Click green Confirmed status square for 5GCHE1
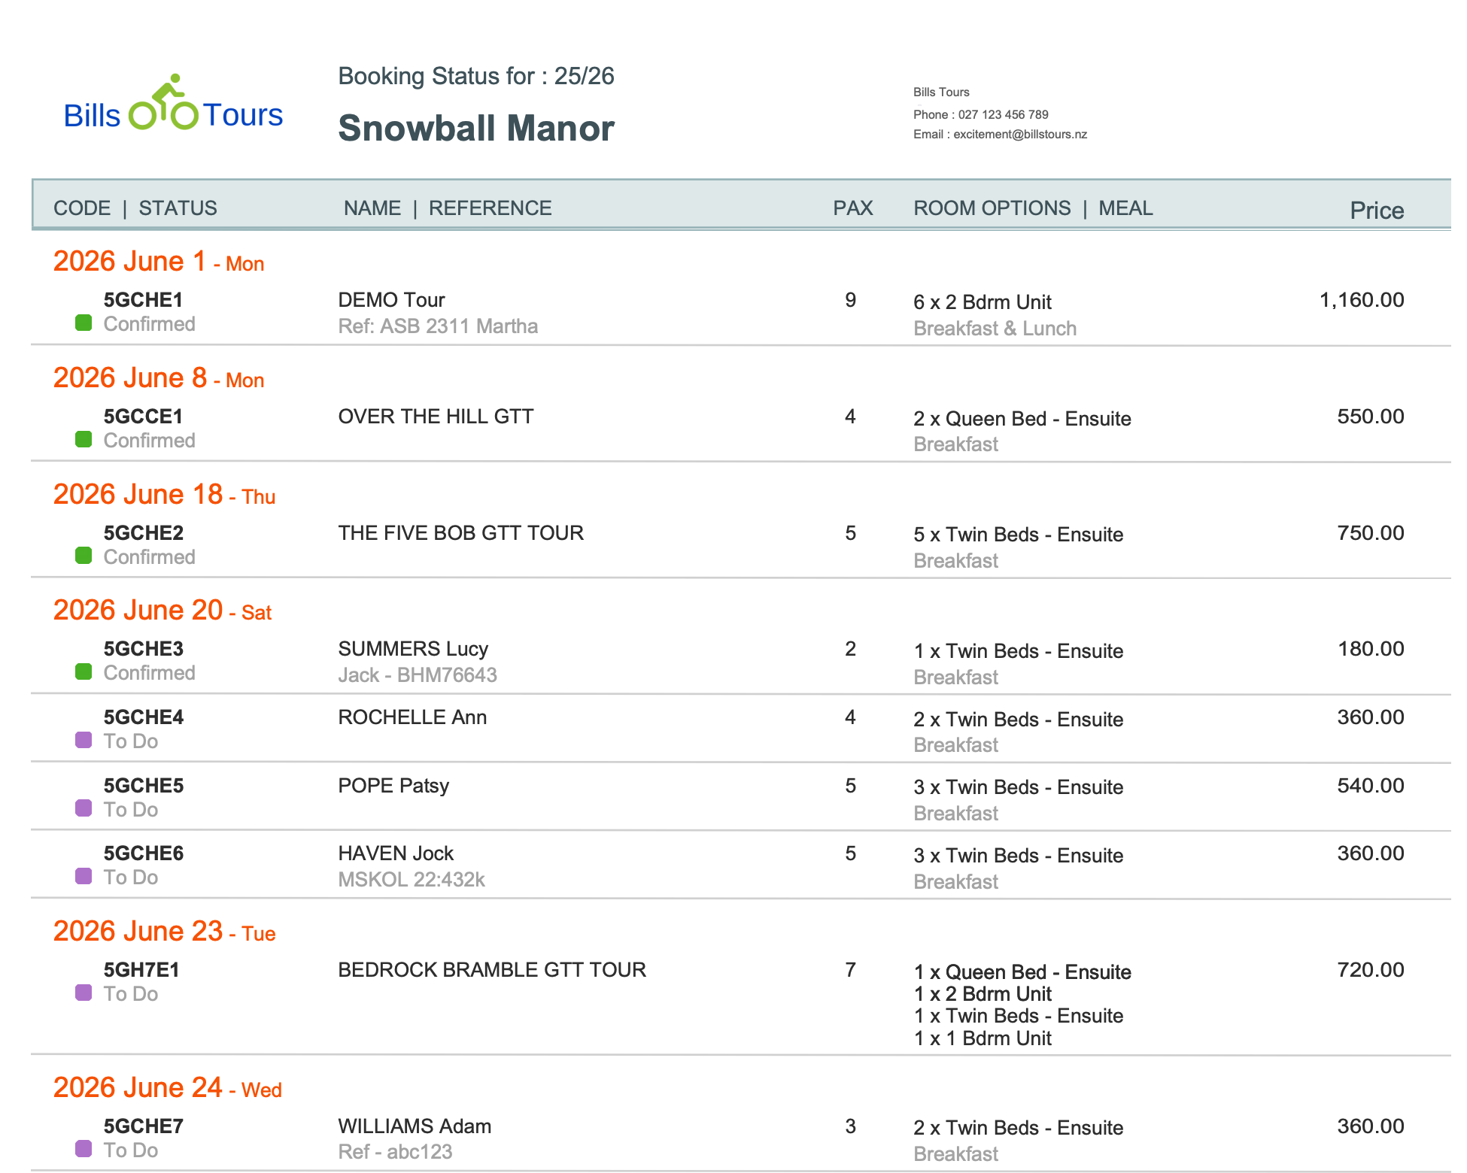This screenshot has width=1467, height=1173. click(84, 323)
